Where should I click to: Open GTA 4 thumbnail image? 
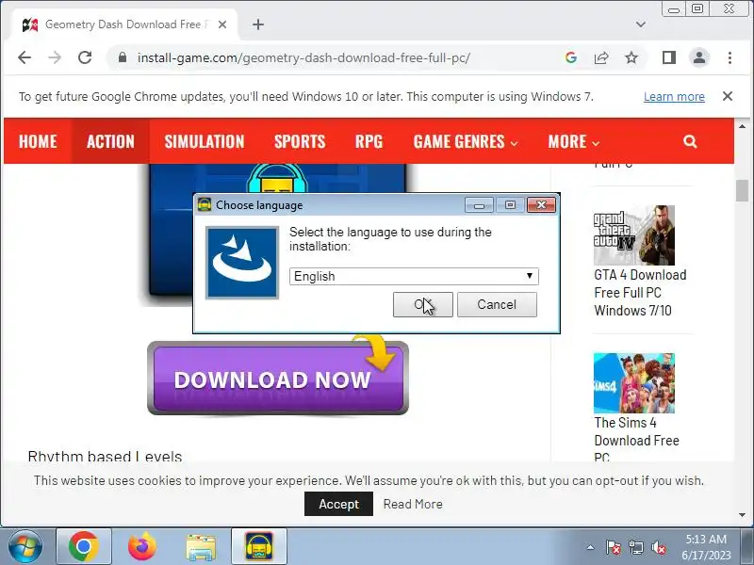(633, 235)
